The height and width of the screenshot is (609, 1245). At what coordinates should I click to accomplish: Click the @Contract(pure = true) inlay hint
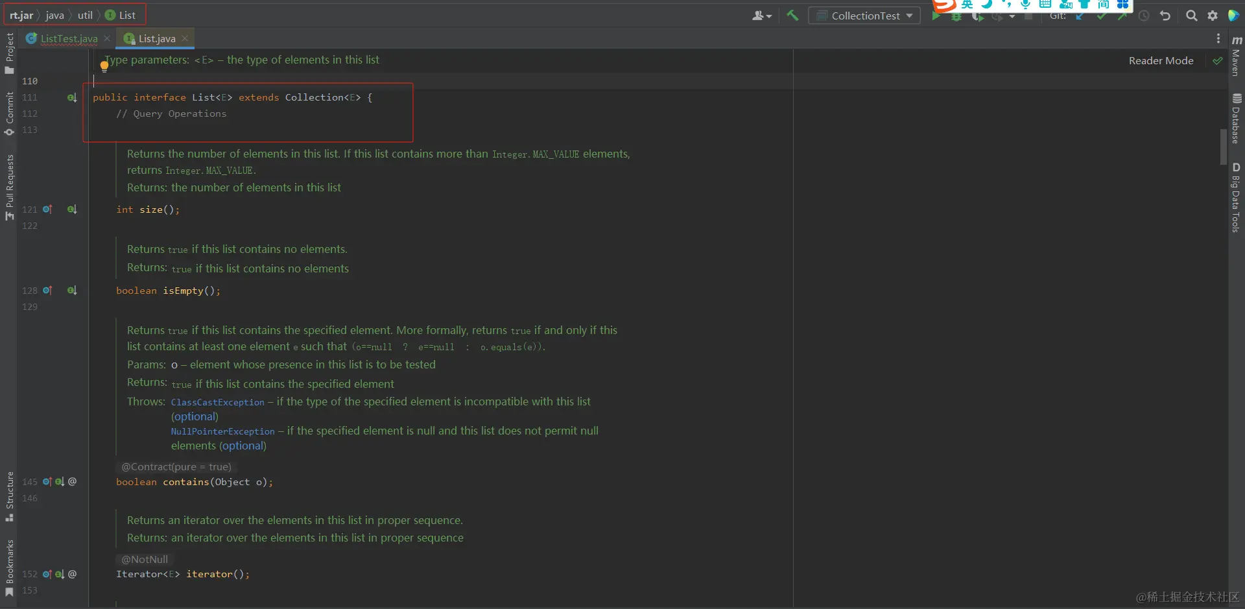pos(176,467)
